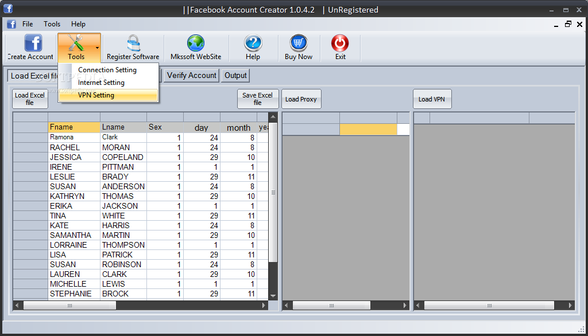Click Excel grid horizontal scrollbar left arrow
The width and height of the screenshot is (588, 336).
coord(17,305)
